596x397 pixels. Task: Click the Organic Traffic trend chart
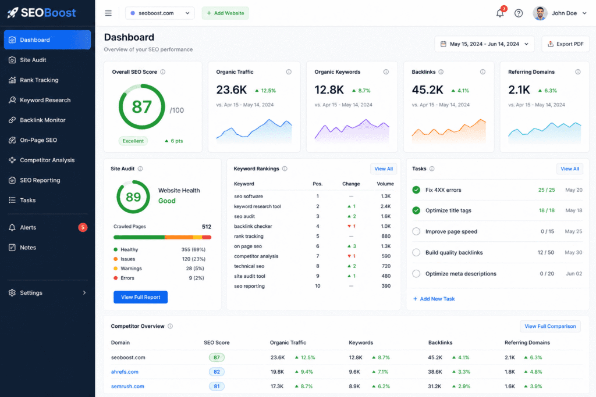pyautogui.click(x=254, y=132)
